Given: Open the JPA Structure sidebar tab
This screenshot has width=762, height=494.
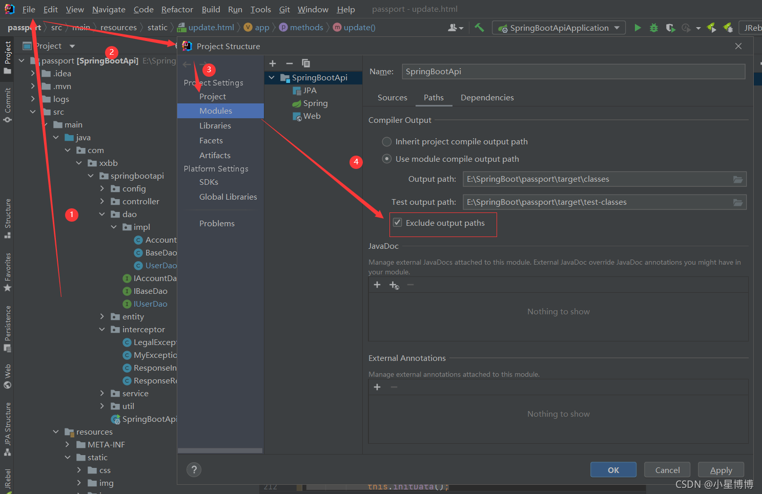Looking at the screenshot, I should (7, 429).
